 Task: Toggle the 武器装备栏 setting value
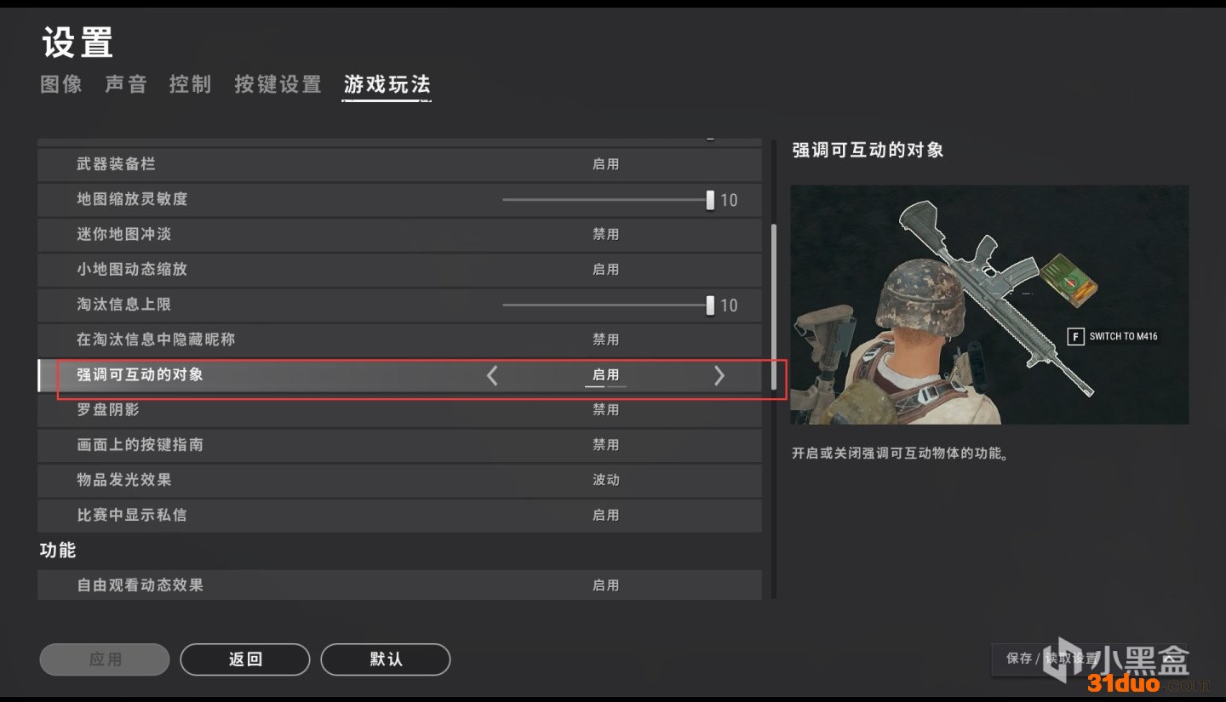(605, 164)
